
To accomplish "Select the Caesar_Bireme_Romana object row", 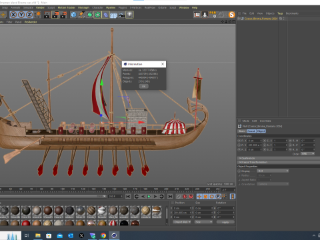I will click(x=261, y=19).
